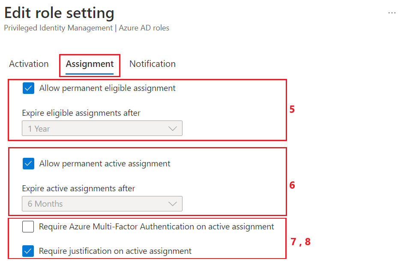Click the Multi-Factor Authentication requirement label text
The width and height of the screenshot is (401, 268).
point(156,227)
